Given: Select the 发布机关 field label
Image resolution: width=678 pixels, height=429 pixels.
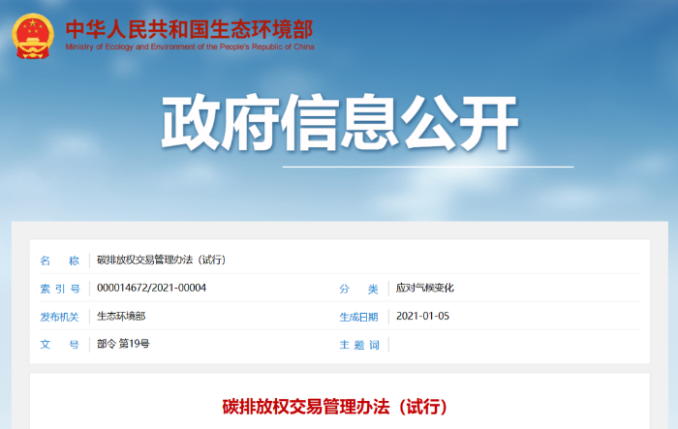Looking at the screenshot, I should click(59, 317).
